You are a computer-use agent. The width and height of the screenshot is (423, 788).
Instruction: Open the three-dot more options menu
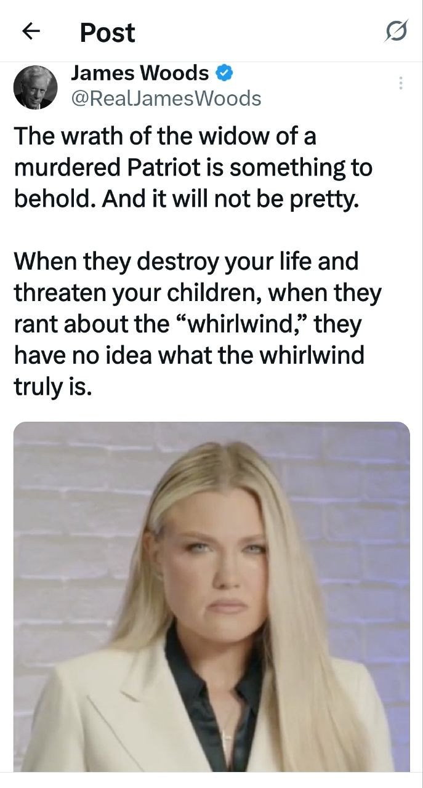pyautogui.click(x=401, y=83)
